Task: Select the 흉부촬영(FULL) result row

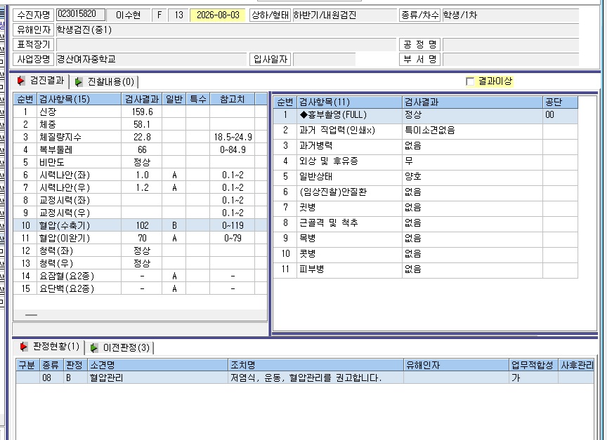Action: (426, 115)
